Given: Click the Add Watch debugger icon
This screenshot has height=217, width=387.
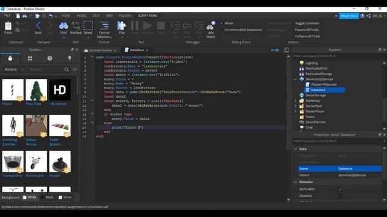Looking at the screenshot, I should point(211,26).
